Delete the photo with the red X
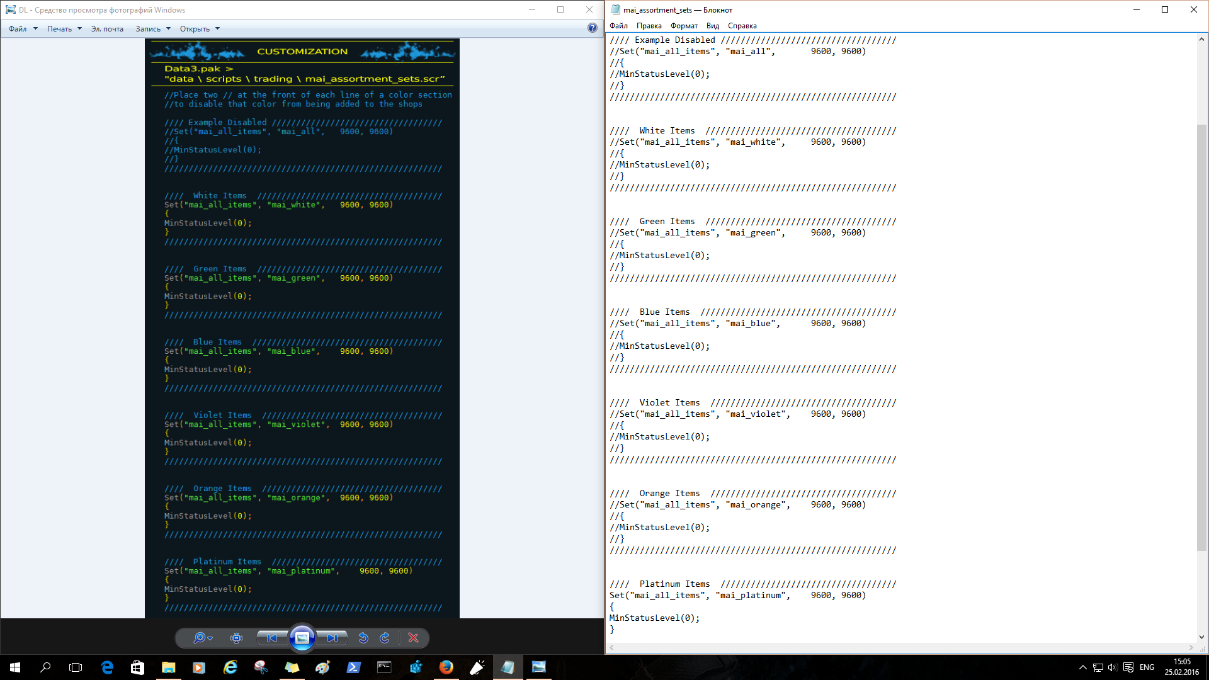The height and width of the screenshot is (680, 1209). pos(413,638)
